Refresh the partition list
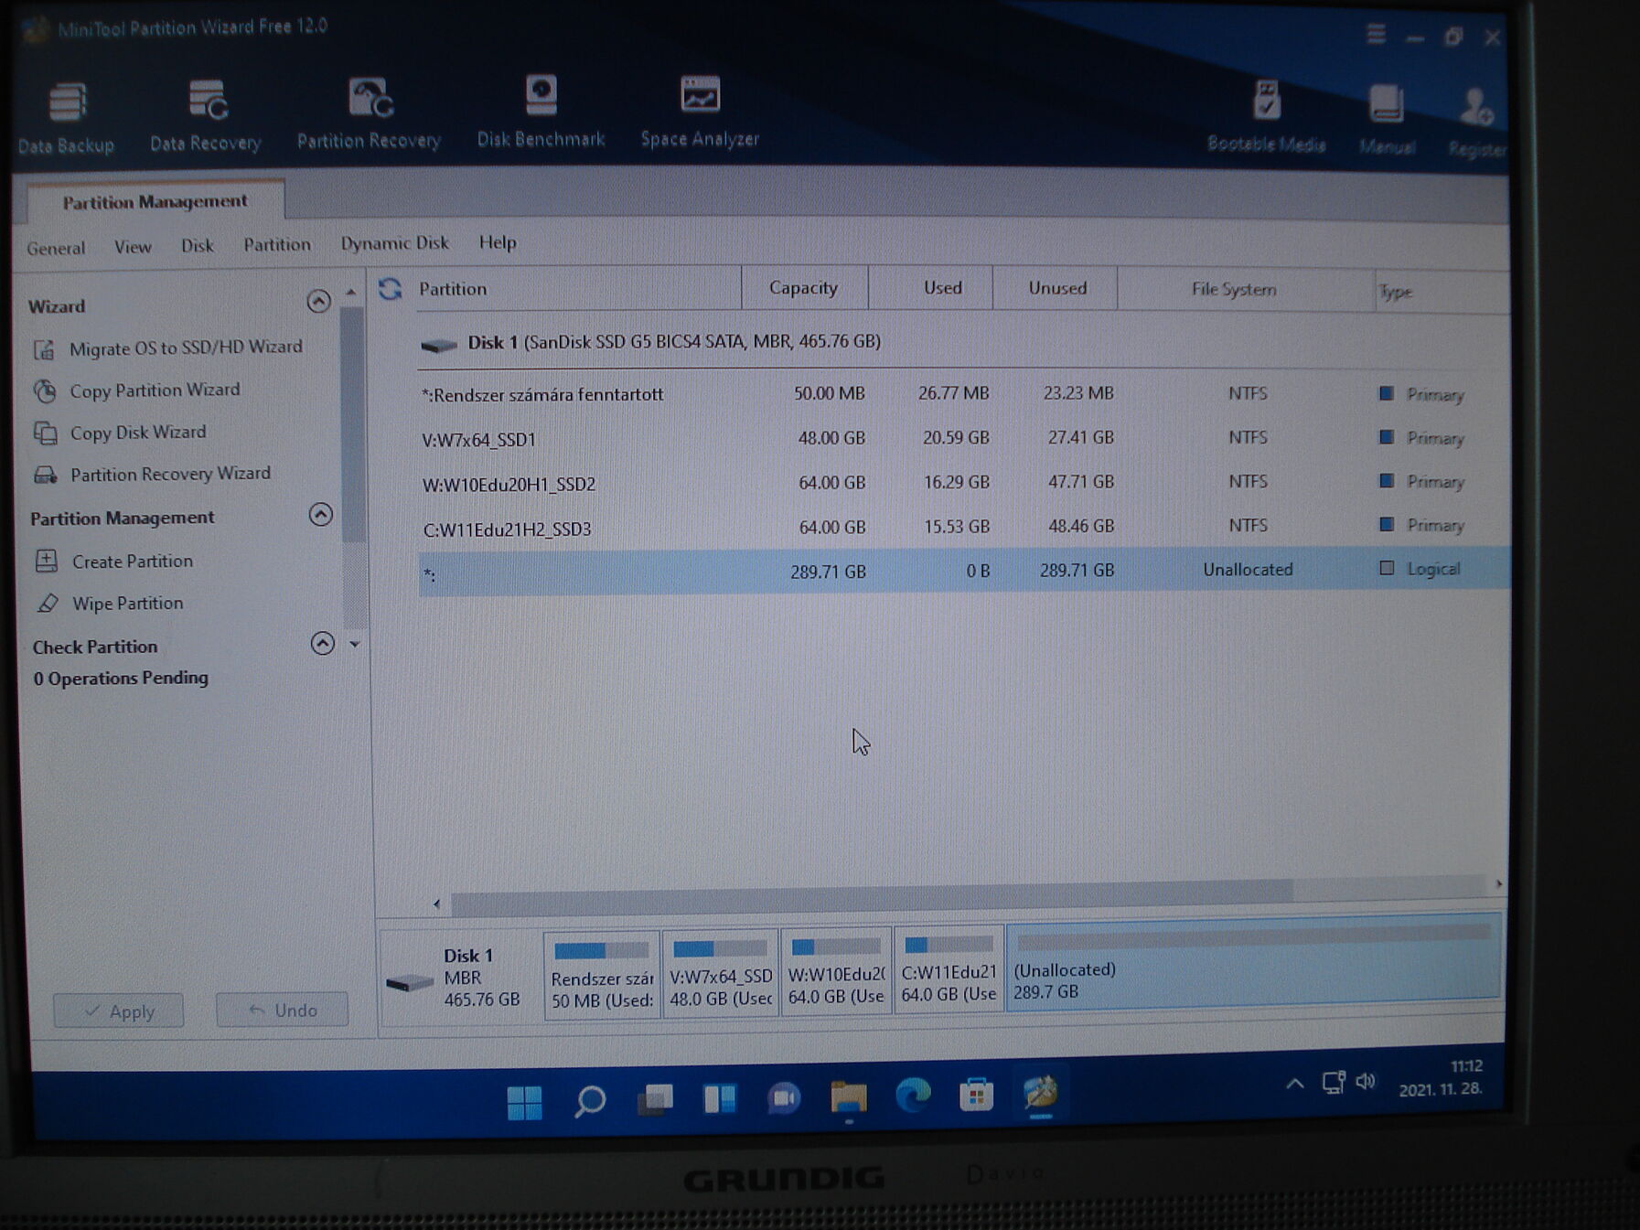Viewport: 1640px width, 1230px height. [x=391, y=289]
